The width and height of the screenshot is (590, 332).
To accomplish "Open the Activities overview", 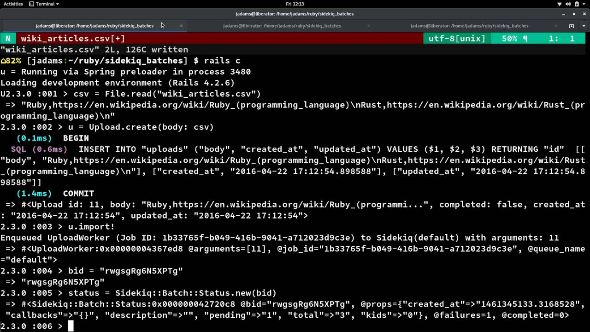I will 13,4.
